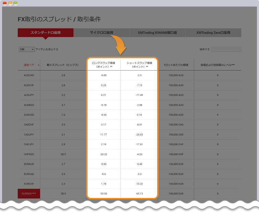Open the 100 items-per-page dropdown
This screenshot has height=213, width=259.
[27, 49]
